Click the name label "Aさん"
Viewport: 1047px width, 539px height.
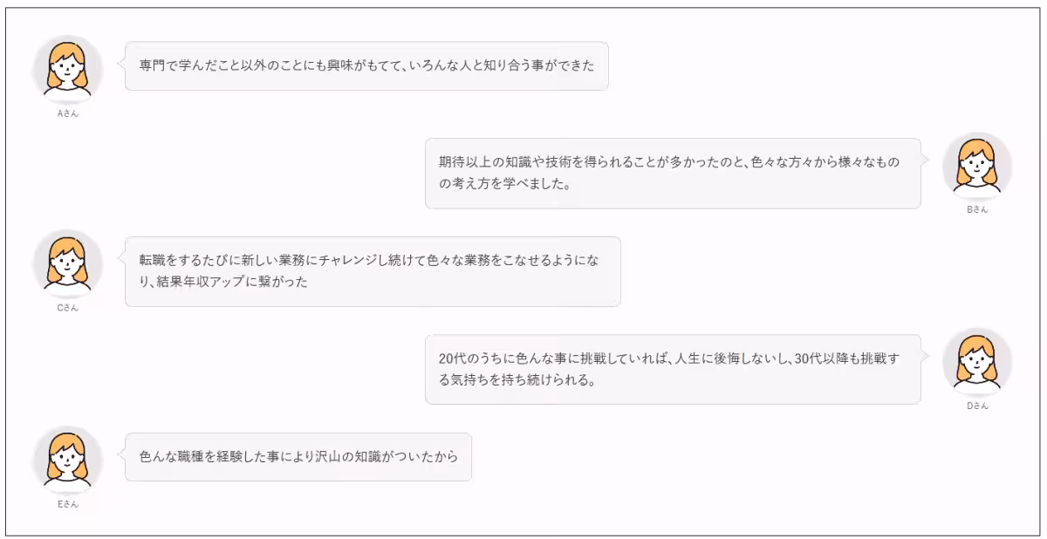pos(68,113)
